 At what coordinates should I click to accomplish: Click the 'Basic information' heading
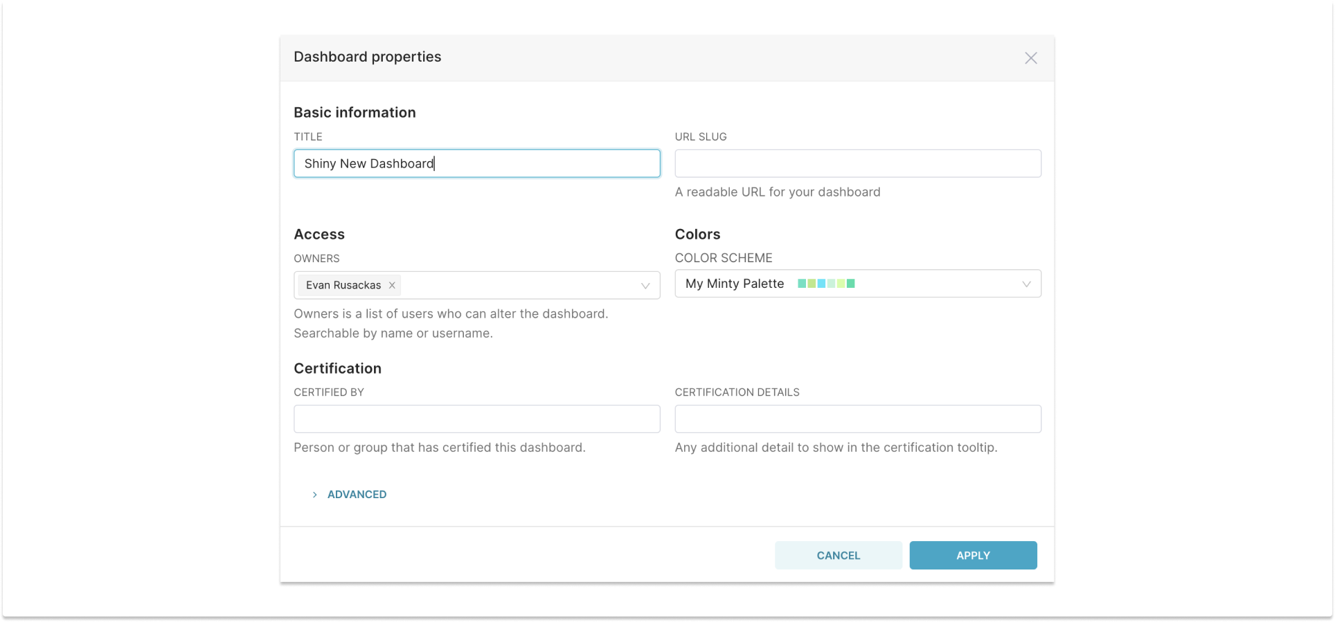pyautogui.click(x=355, y=112)
